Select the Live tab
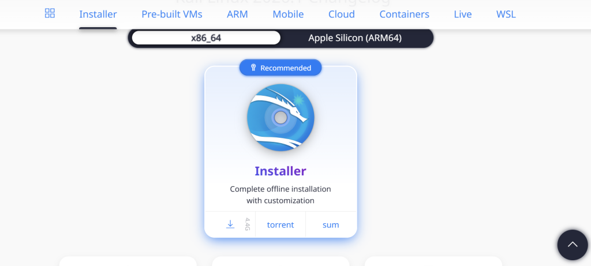Viewport: 591px width, 266px height. coord(463,14)
